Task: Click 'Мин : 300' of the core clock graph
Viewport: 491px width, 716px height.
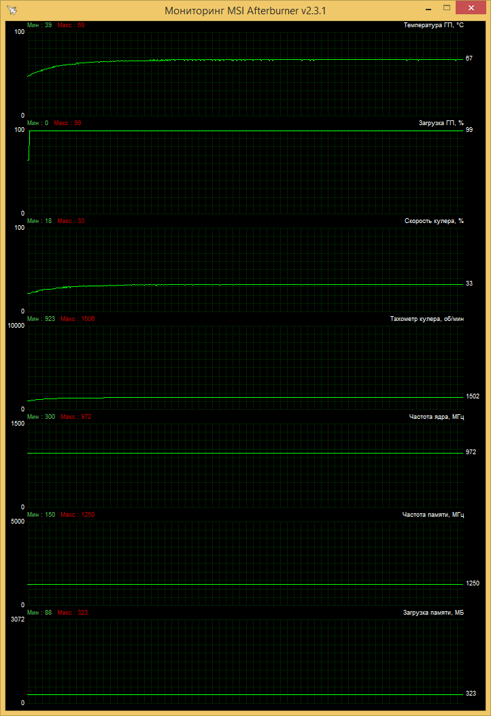Action: click(x=41, y=417)
